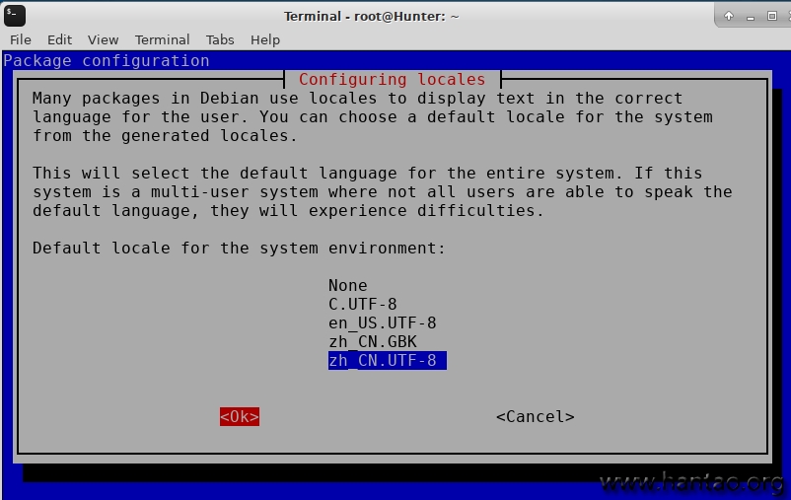This screenshot has height=500, width=791.
Task: Click the Package configuration header text
Action: pyautogui.click(x=107, y=60)
